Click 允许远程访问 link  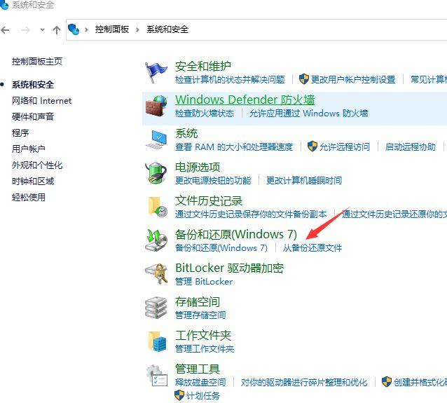pos(345,147)
